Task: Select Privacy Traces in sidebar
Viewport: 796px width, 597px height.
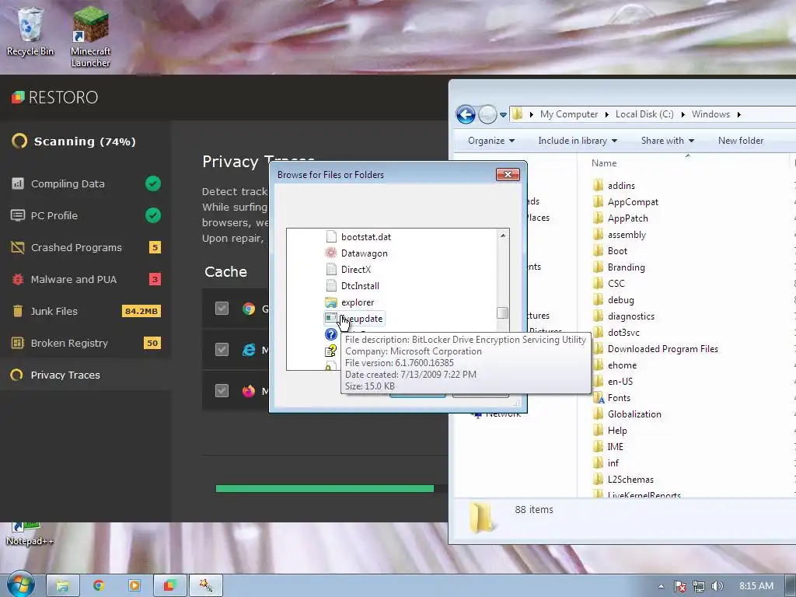Action: click(65, 375)
